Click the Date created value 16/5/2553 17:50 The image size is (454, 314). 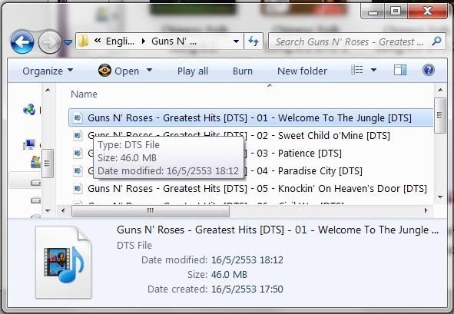pyautogui.click(x=247, y=289)
